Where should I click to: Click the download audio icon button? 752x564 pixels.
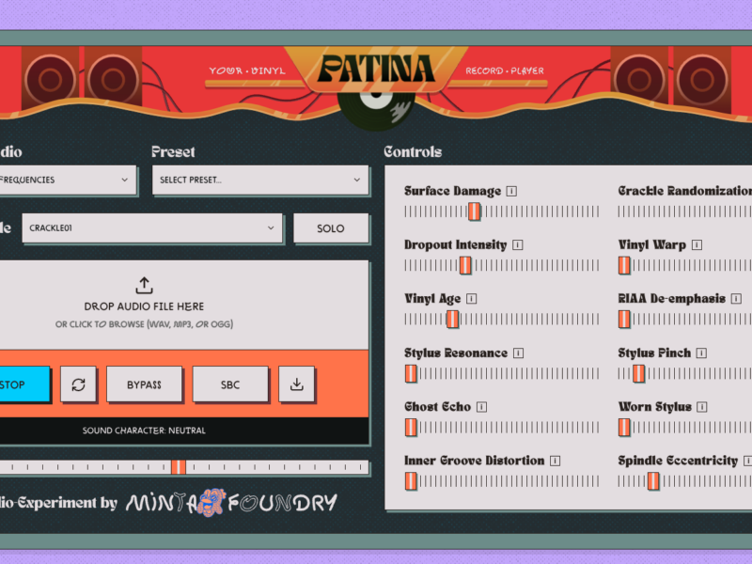[297, 384]
